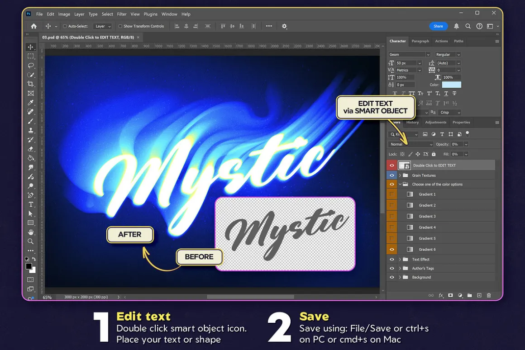Click the blue Share button
The width and height of the screenshot is (525, 350).
438,26
